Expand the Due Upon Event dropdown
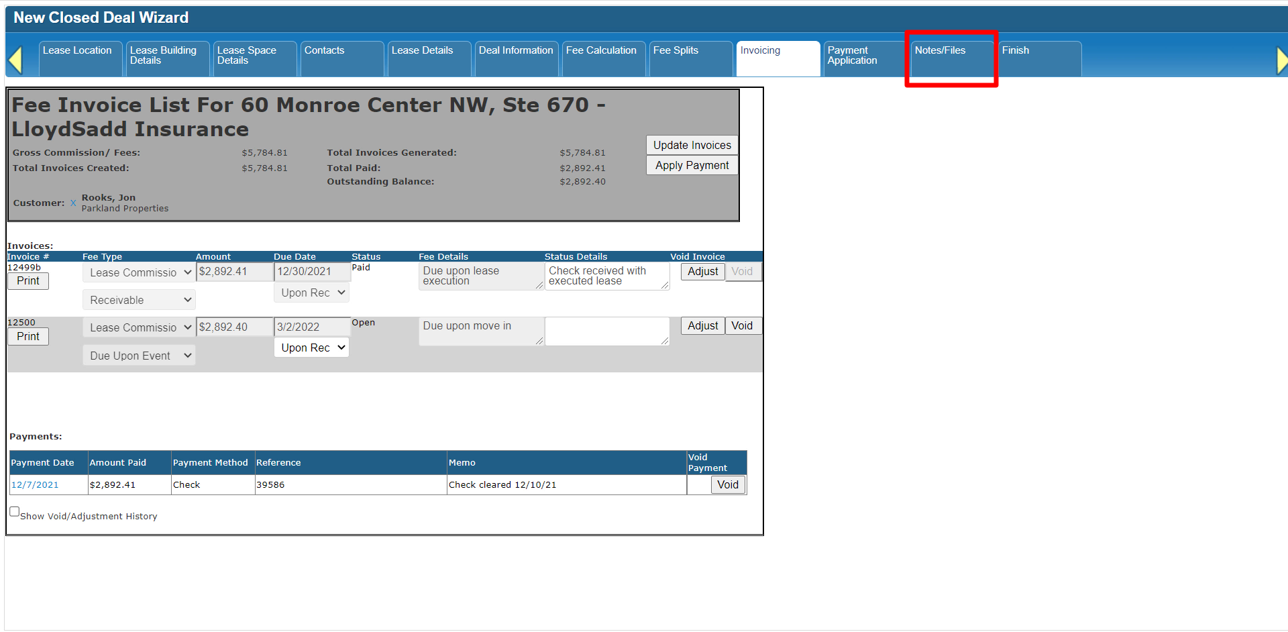Screen dimensions: 1288x632 click(x=139, y=356)
